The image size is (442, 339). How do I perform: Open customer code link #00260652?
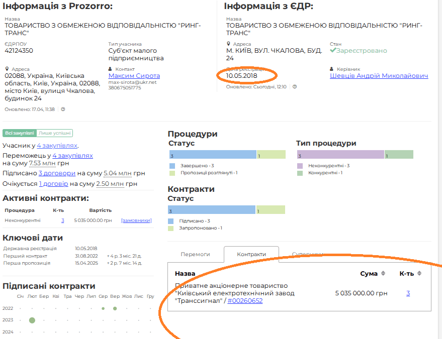pyautogui.click(x=245, y=301)
